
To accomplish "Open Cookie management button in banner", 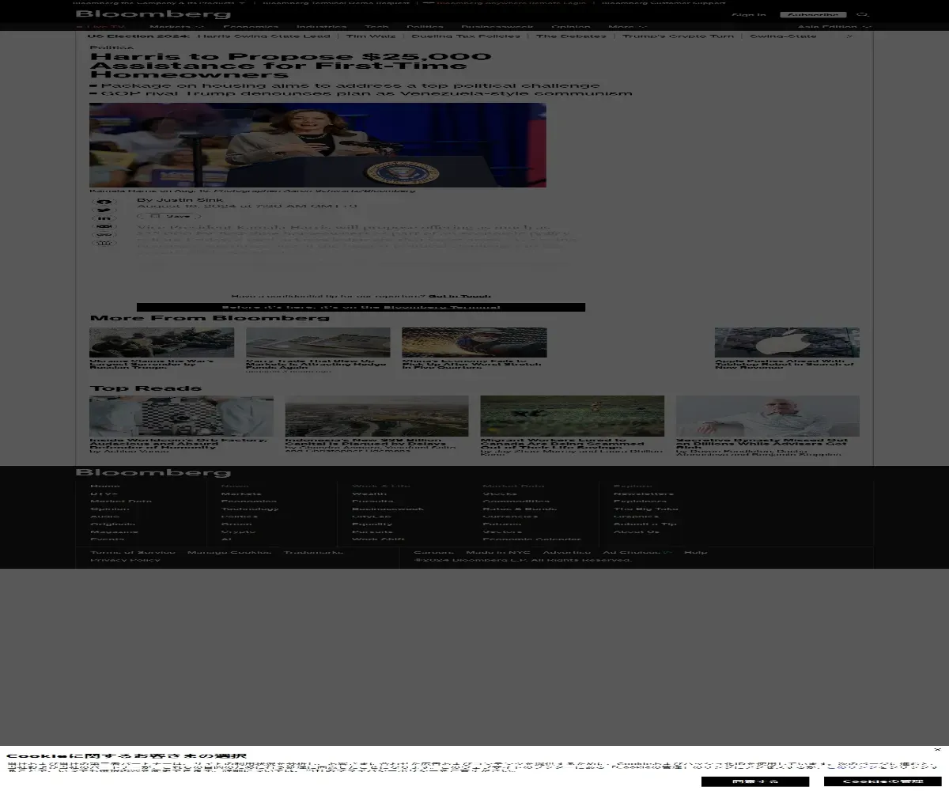I will coord(883,782).
